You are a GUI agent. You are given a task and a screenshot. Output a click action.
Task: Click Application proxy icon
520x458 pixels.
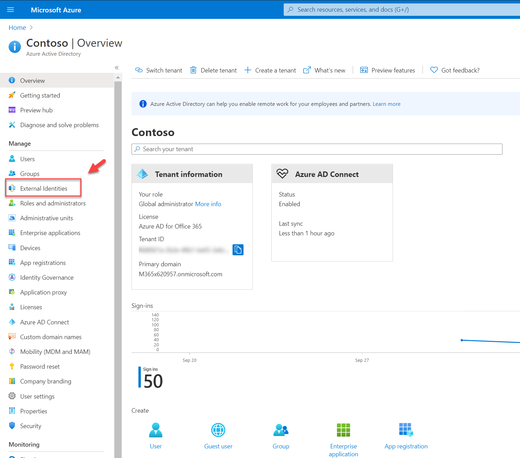pyautogui.click(x=12, y=292)
